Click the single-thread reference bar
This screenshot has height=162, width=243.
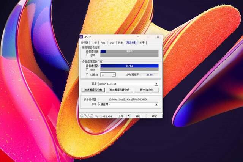point(129,55)
